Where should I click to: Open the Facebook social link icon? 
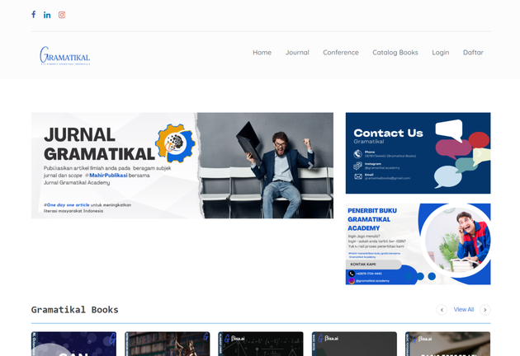click(x=34, y=15)
